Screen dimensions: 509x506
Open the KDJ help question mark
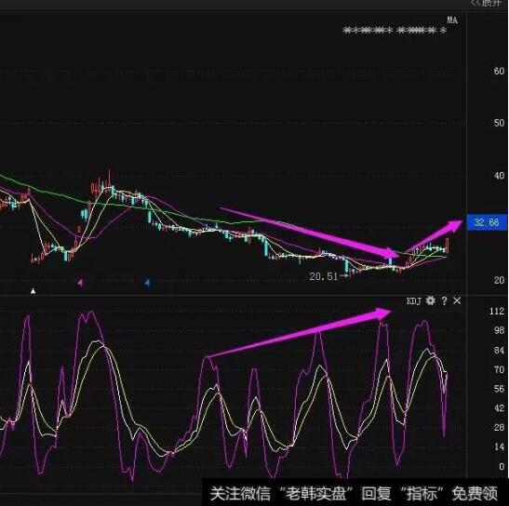(x=444, y=300)
